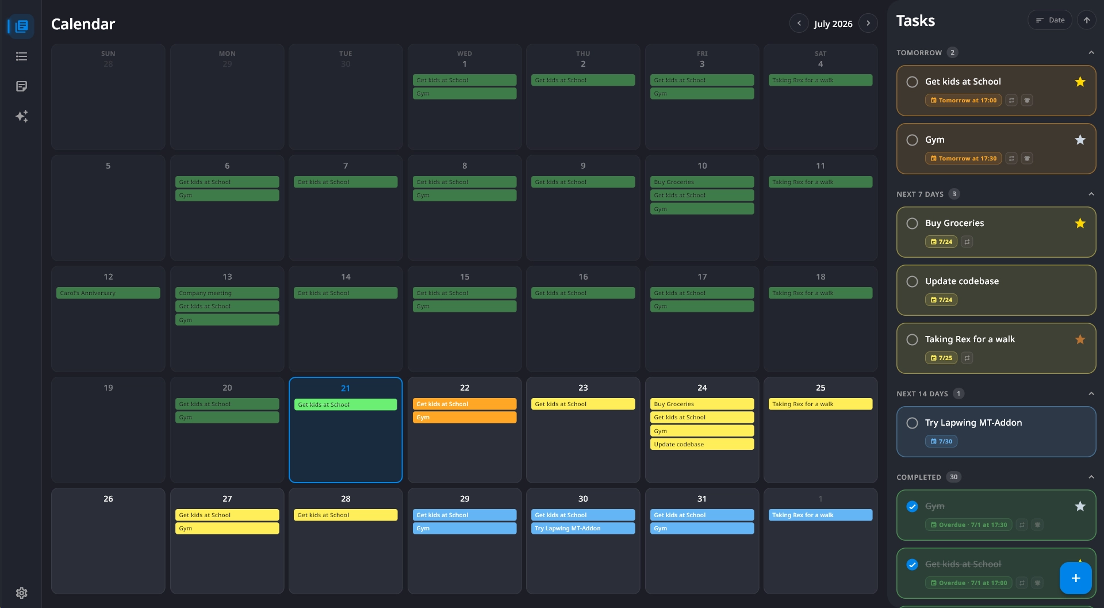Image resolution: width=1104 pixels, height=608 pixels.
Task: Go to next month after July 2026
Action: pyautogui.click(x=868, y=24)
